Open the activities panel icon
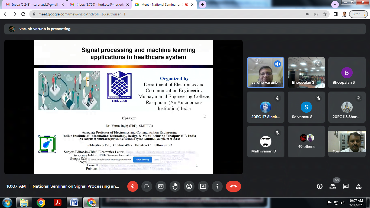 (x=358, y=186)
